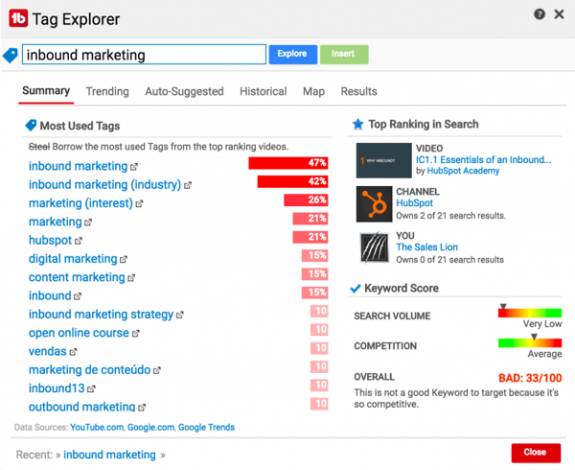Open The Sales Lion channel link
The height and width of the screenshot is (470, 575).
tap(426, 247)
